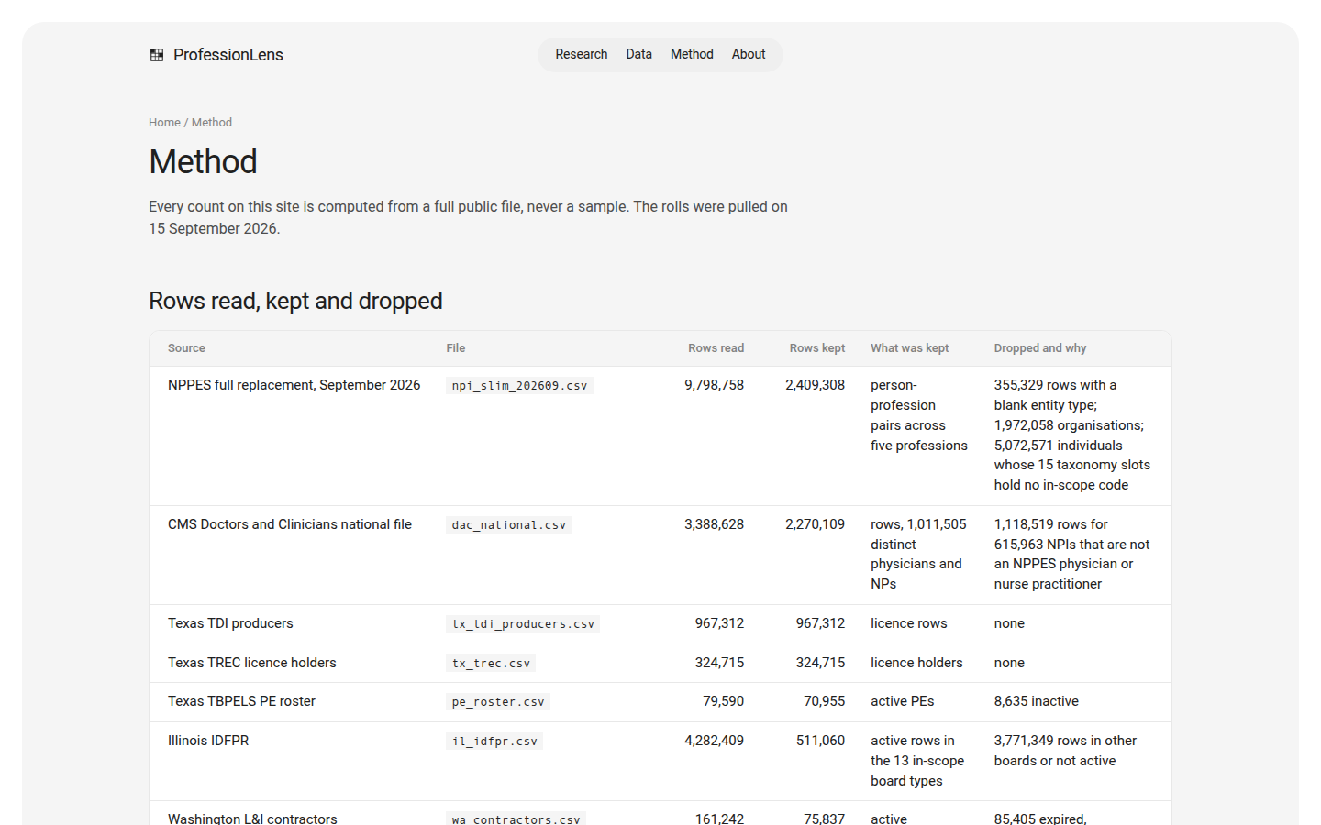Select the pe_roster.csv file name

click(x=498, y=702)
